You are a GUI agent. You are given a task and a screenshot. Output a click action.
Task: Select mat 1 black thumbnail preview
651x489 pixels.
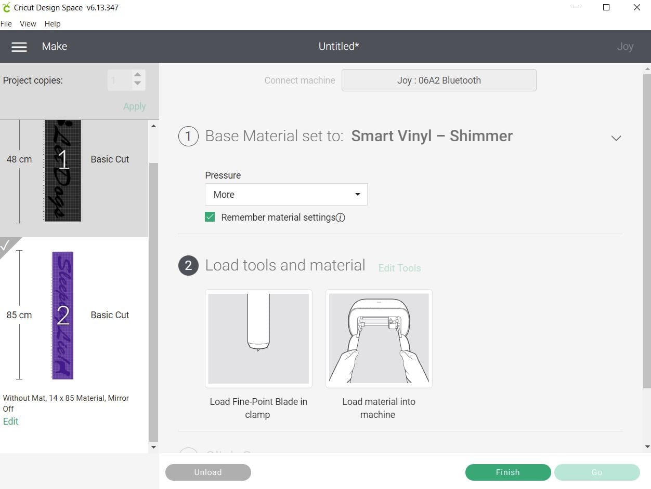[63, 171]
